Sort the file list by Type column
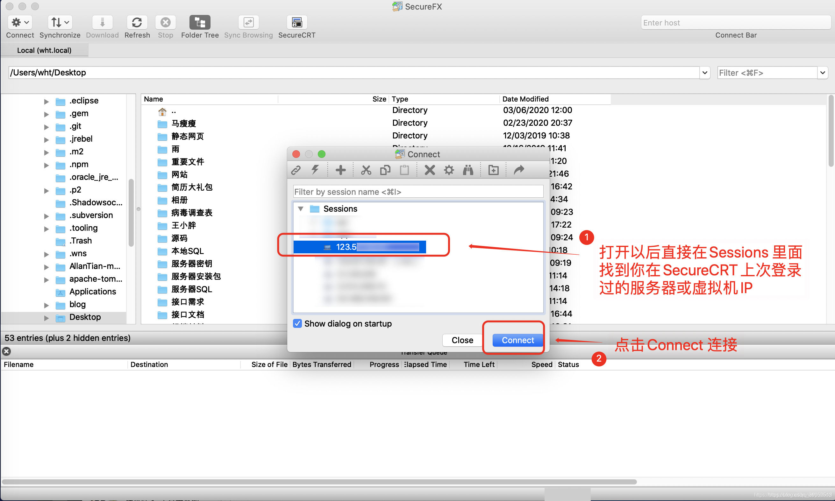This screenshot has width=835, height=501. (444, 99)
